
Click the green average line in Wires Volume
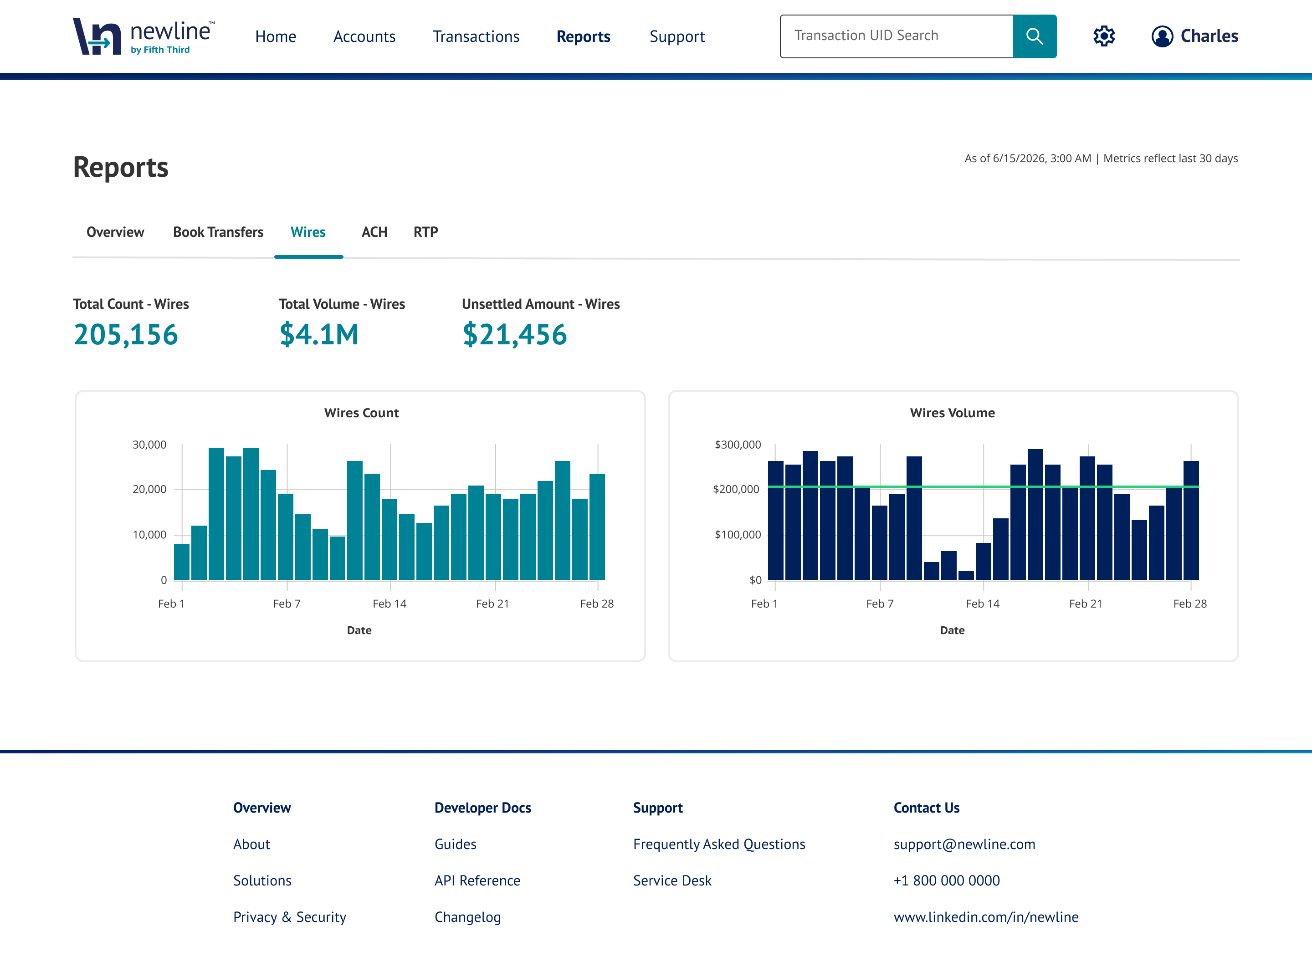pos(983,487)
